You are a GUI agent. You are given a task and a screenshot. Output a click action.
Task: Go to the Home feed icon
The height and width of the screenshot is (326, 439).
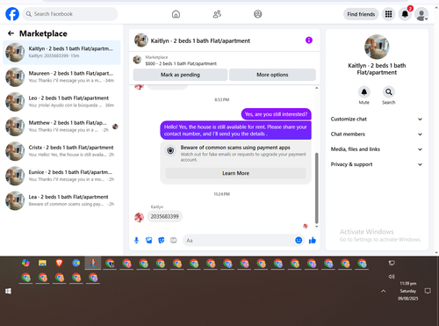176,14
